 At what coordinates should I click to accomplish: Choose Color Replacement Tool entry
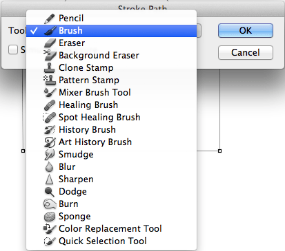pos(111,229)
